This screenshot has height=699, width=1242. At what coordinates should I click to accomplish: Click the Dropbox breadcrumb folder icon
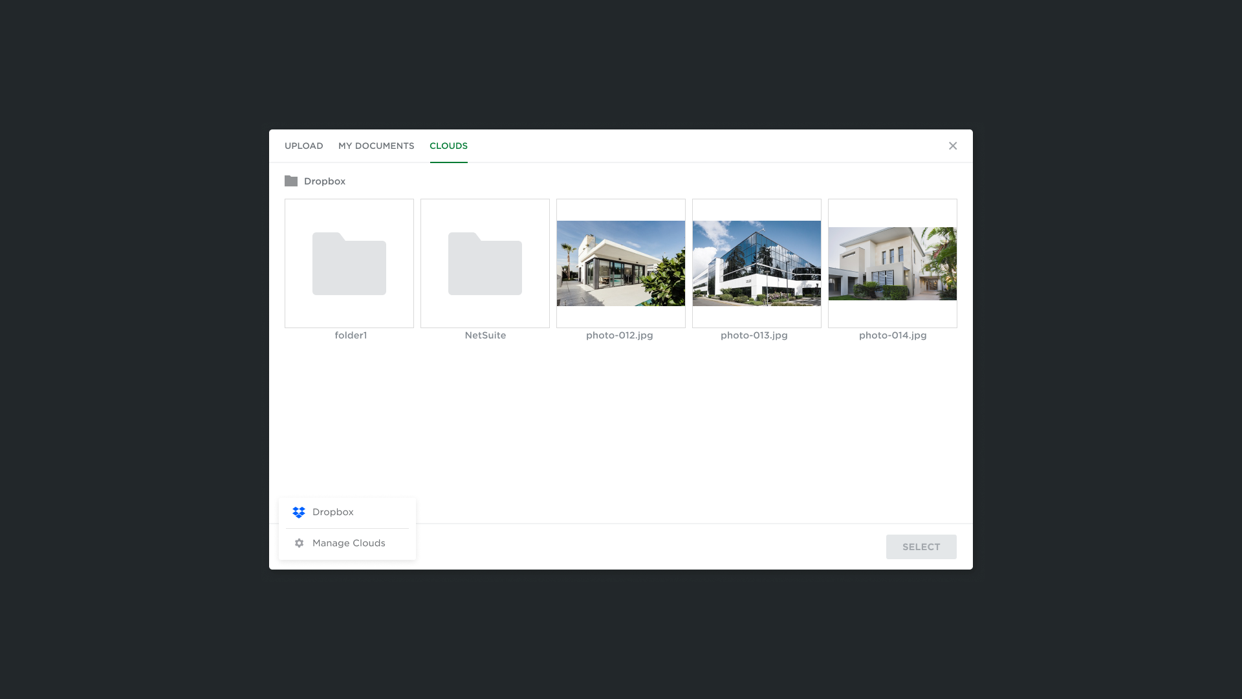pyautogui.click(x=291, y=181)
